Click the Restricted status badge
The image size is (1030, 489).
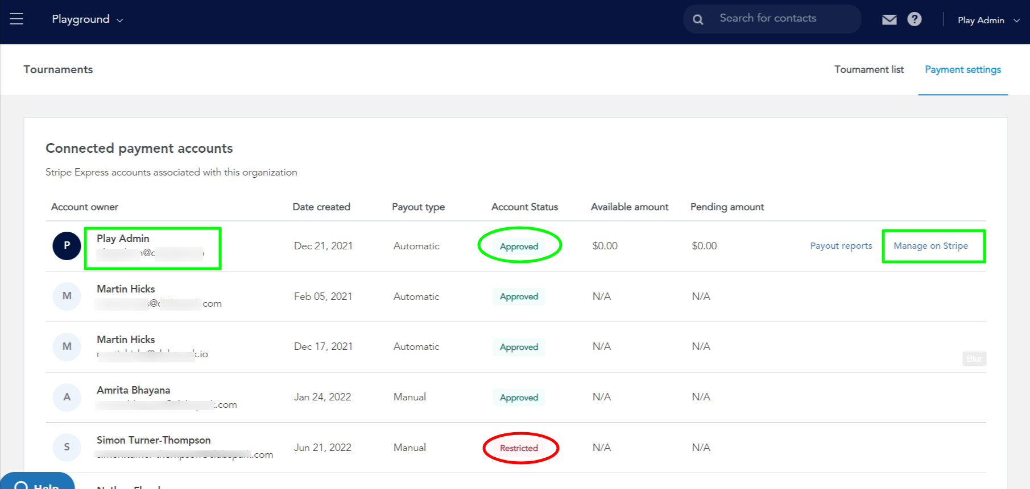519,448
